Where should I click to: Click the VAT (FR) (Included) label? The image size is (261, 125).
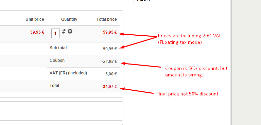[x=68, y=73]
